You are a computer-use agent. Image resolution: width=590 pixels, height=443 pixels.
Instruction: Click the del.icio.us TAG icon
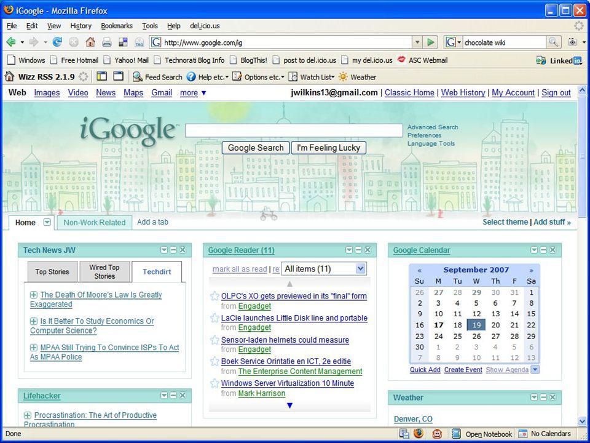tap(140, 42)
